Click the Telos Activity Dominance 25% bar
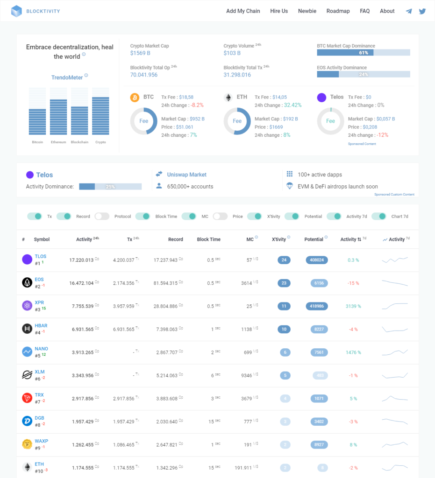This screenshot has height=478, width=435. 110,187
